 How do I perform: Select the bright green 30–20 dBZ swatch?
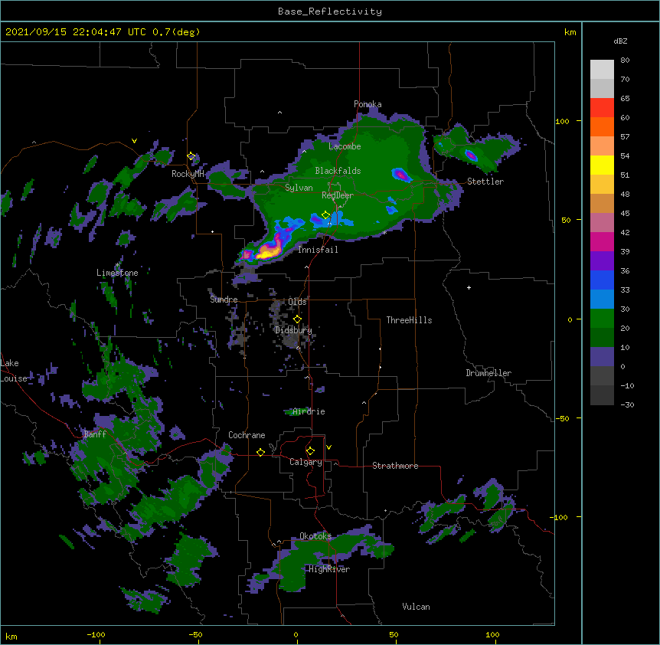click(602, 319)
